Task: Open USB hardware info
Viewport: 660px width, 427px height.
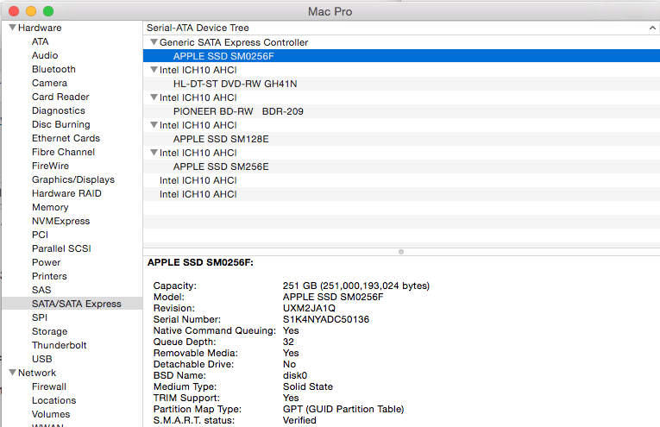Action: 41,359
